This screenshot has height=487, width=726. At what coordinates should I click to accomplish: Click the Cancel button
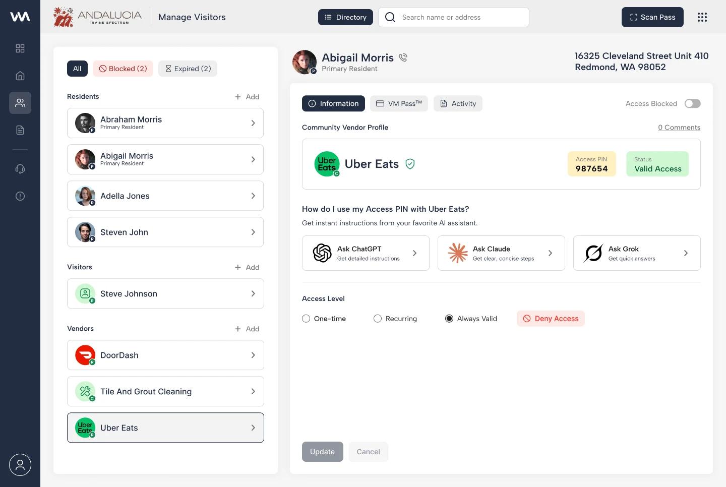[x=369, y=452]
